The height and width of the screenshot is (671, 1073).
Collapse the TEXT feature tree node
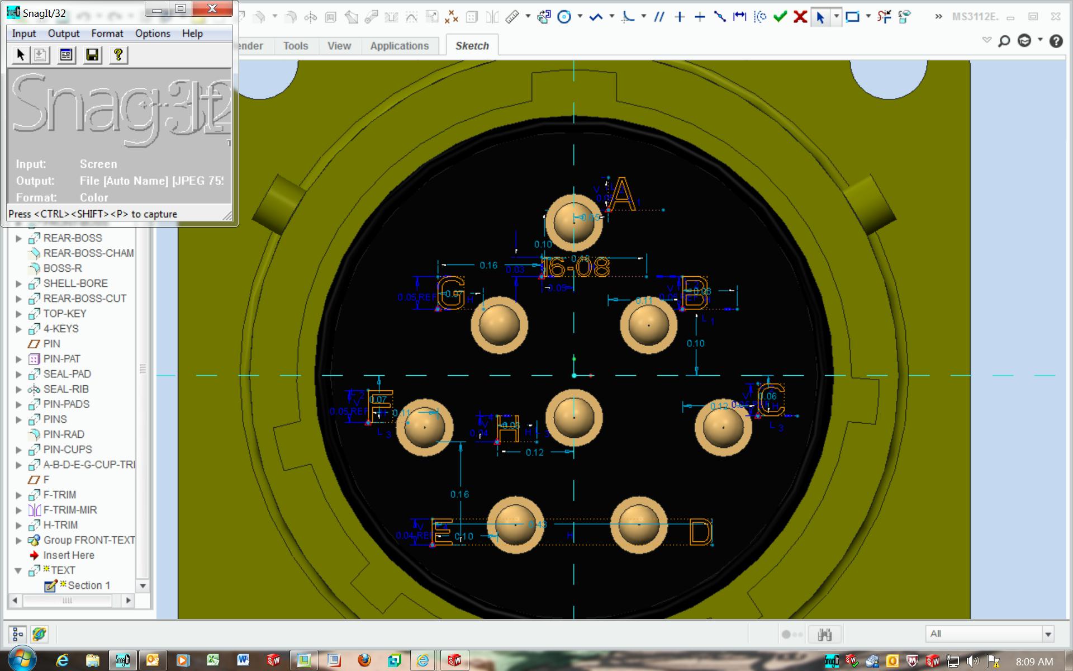click(x=18, y=570)
